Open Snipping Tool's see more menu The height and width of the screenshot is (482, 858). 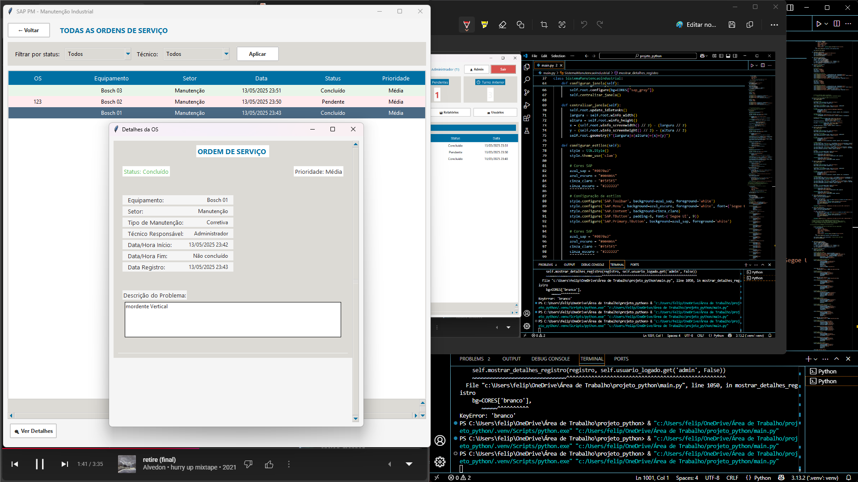(774, 25)
